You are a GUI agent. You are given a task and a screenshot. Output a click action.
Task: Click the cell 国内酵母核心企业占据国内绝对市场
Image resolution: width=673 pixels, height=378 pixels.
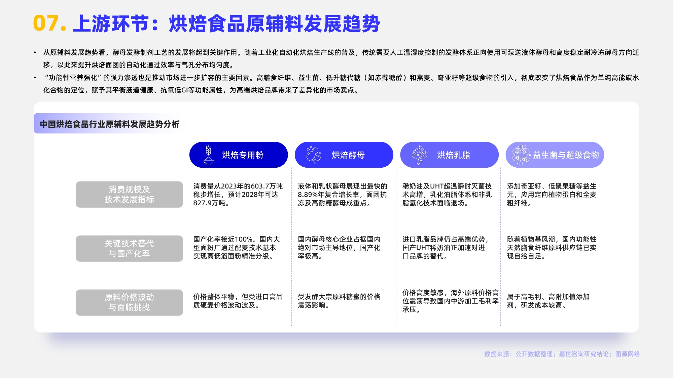[x=339, y=248]
